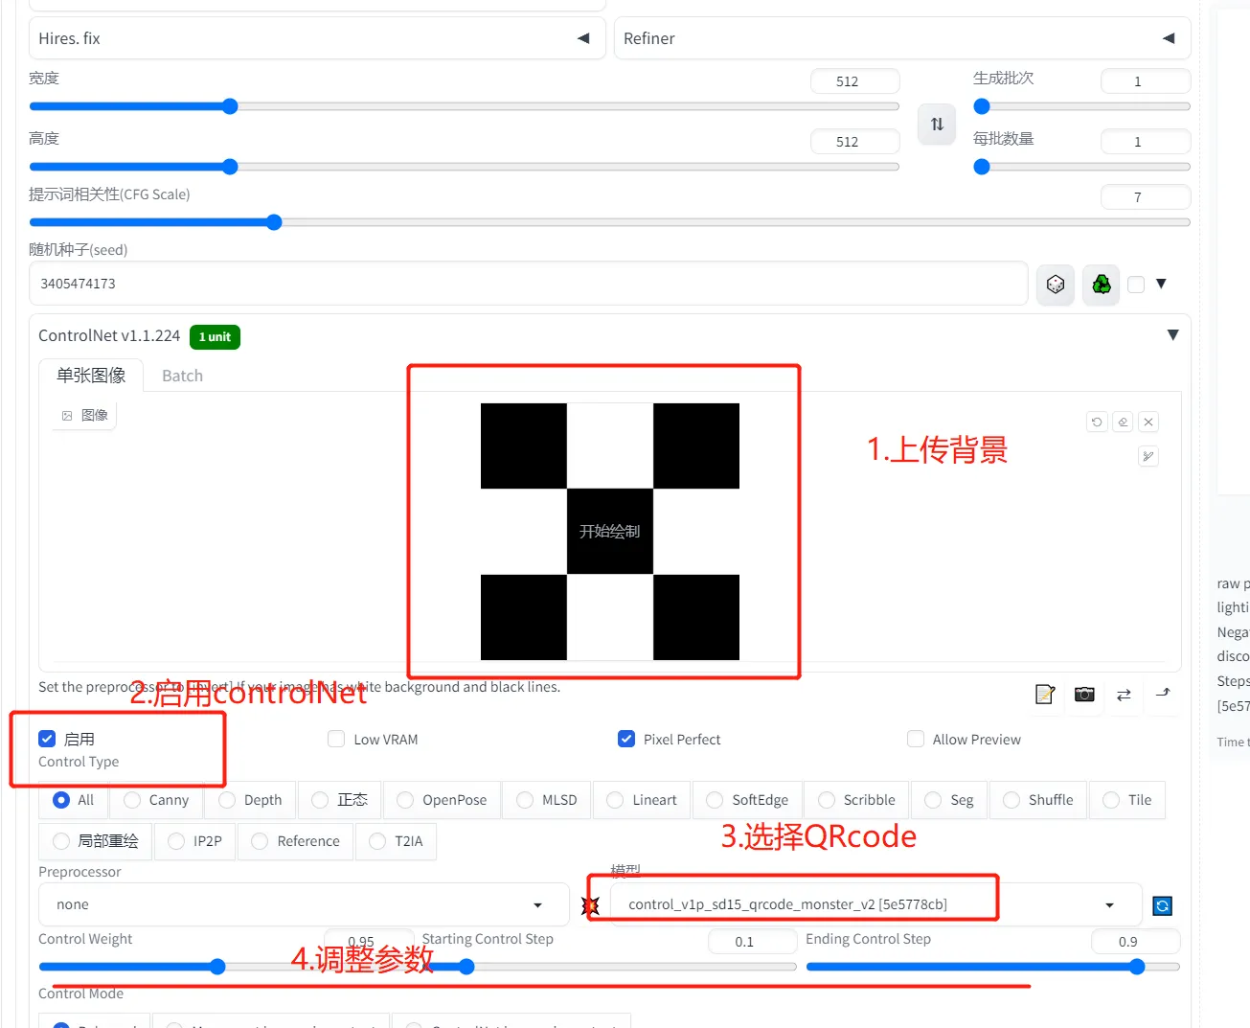Select the T2IA control type
Viewport: 1250px width, 1028px height.
396,841
